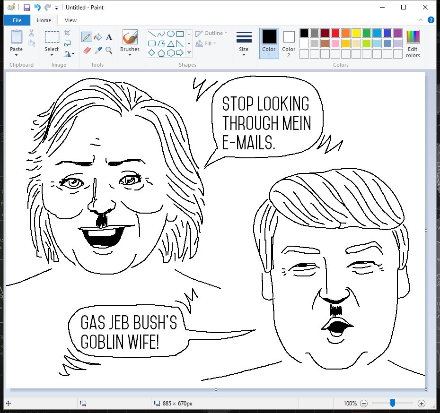Activate the Color 1 button
This screenshot has width=440, height=413.
point(269,43)
